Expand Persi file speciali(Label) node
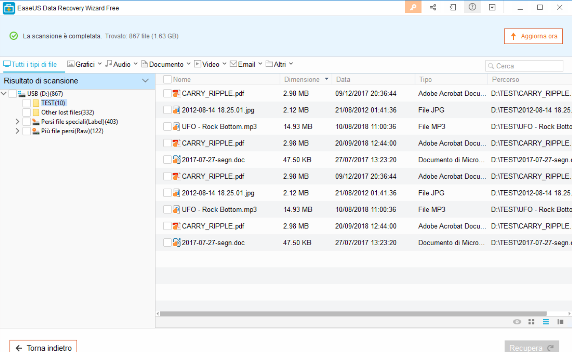This screenshot has width=572, height=352. click(x=17, y=122)
